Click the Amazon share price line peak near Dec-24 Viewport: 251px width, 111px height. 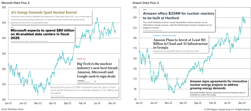click(243, 16)
